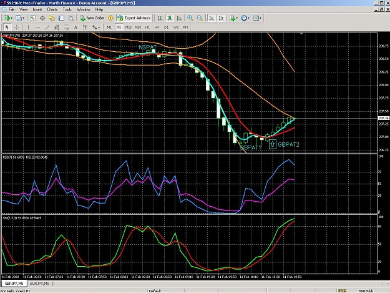Switch to bar chart view
This screenshot has height=293, width=390.
pyautogui.click(x=160, y=18)
